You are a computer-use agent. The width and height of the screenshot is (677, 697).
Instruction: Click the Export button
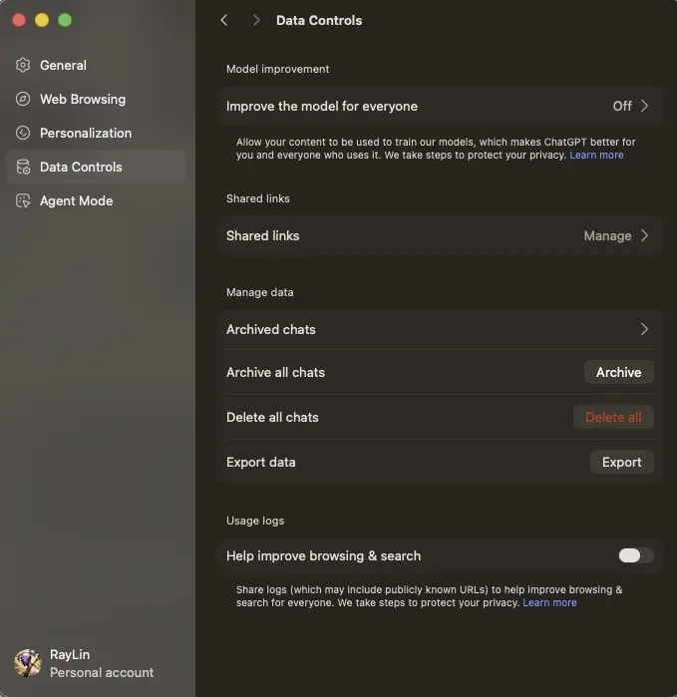point(621,462)
